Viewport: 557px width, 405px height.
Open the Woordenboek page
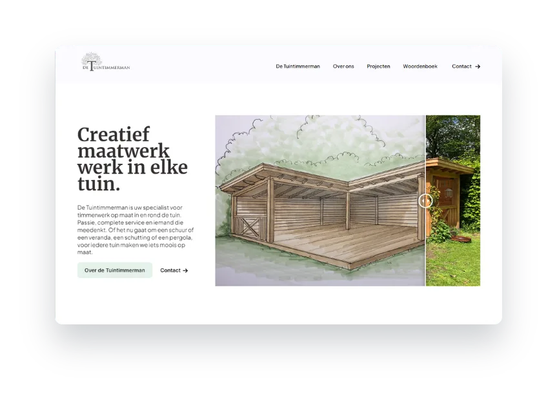pyautogui.click(x=420, y=66)
